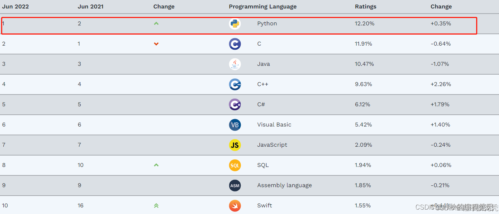Image resolution: width=499 pixels, height=214 pixels.
Task: Click JavaScript's 2.09% rating
Action: tap(363, 145)
